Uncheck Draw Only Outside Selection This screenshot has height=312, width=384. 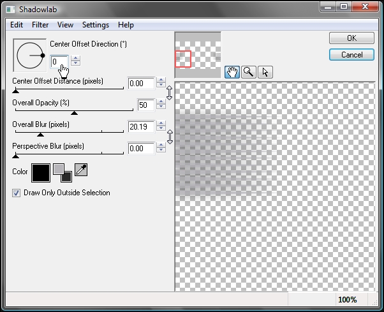17,193
